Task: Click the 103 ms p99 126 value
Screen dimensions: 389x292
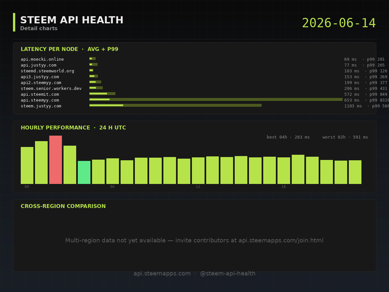Action: (x=366, y=71)
